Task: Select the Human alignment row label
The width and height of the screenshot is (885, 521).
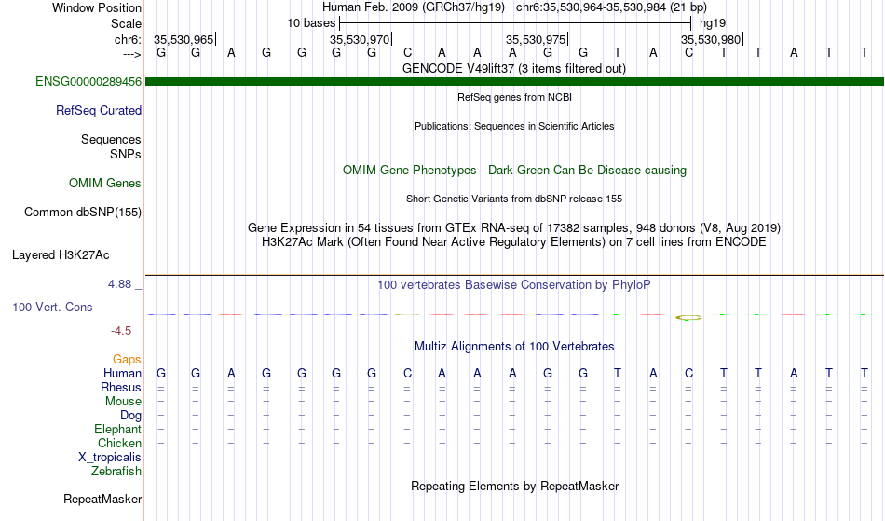Action: (122, 373)
